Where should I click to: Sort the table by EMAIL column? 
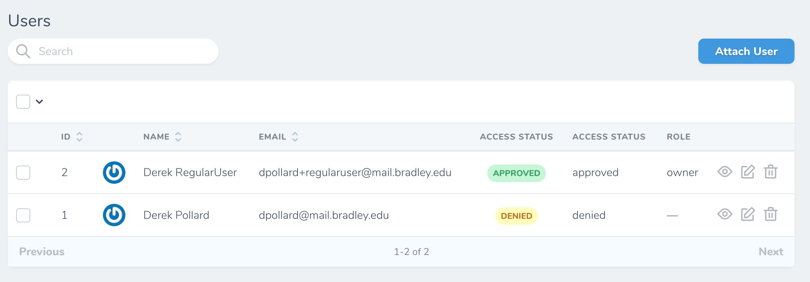[295, 136]
